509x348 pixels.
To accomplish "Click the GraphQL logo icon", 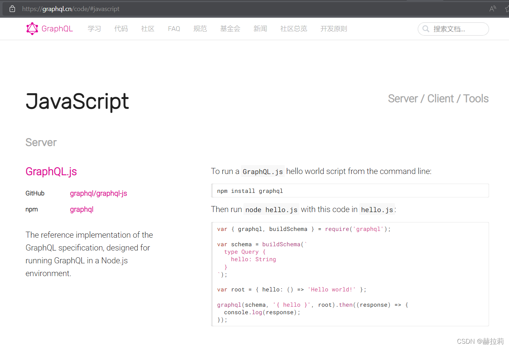I will pyautogui.click(x=32, y=28).
